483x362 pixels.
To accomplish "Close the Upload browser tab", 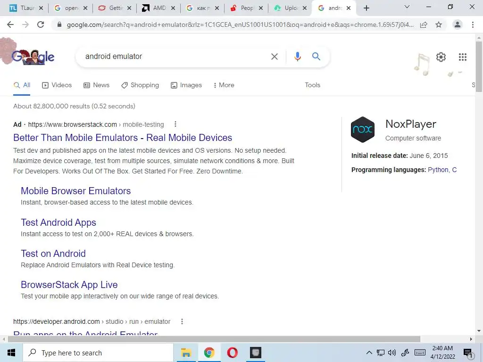I will 305,8.
